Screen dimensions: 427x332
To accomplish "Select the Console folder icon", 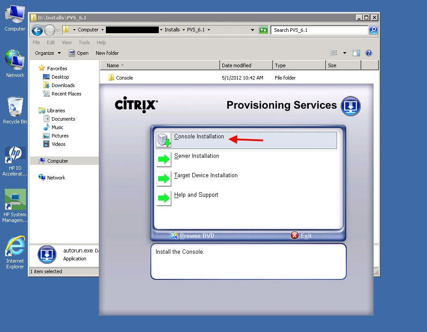I will click(111, 77).
